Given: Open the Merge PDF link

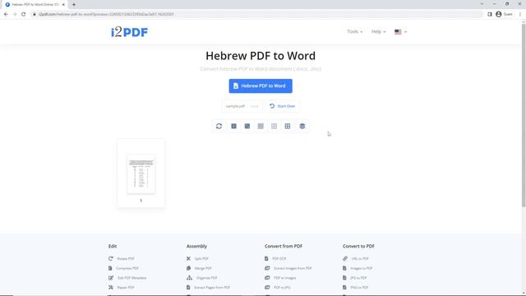Looking at the screenshot, I should 203,269.
